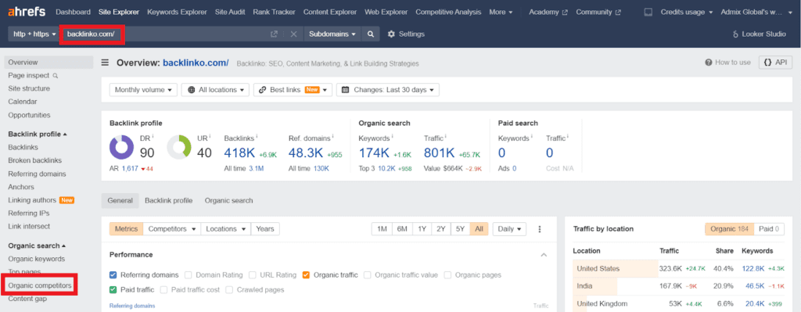The width and height of the screenshot is (801, 312).
Task: Open Changes: Last 30 days dropdown
Action: tap(388, 90)
